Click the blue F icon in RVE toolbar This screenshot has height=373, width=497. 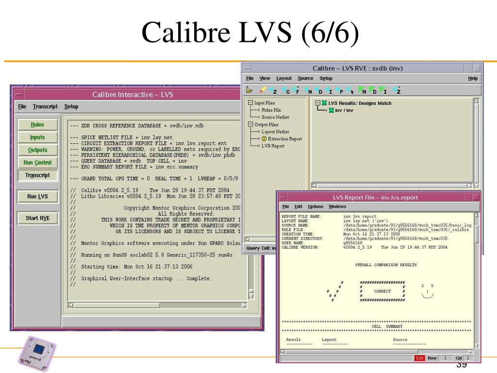[296, 91]
